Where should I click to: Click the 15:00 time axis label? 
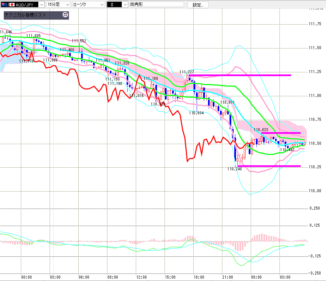coord(170,277)
